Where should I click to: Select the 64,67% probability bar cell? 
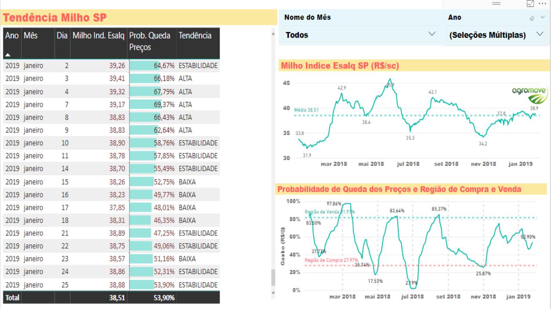pyautogui.click(x=152, y=66)
